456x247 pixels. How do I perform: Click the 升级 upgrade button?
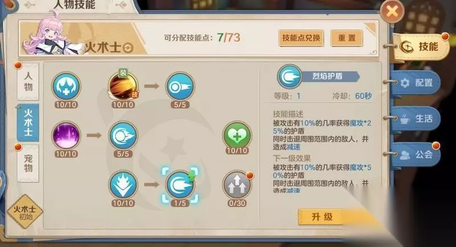pyautogui.click(x=322, y=217)
